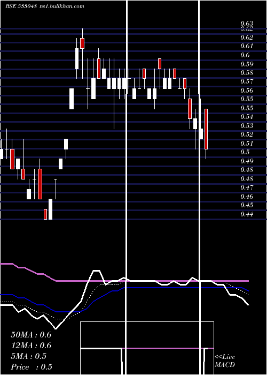Click the 0.49 price axis label

[x=247, y=161]
